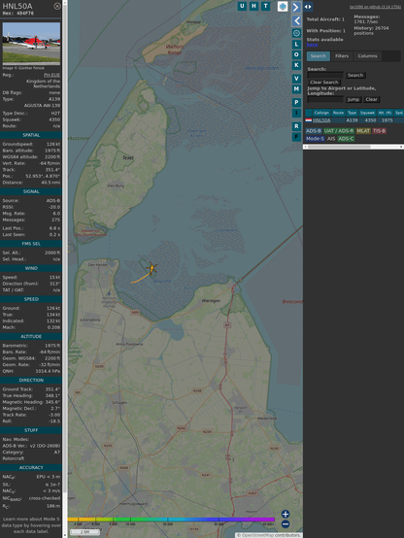Switch to the Filters tab
The height and width of the screenshot is (538, 404).
tap(342, 56)
